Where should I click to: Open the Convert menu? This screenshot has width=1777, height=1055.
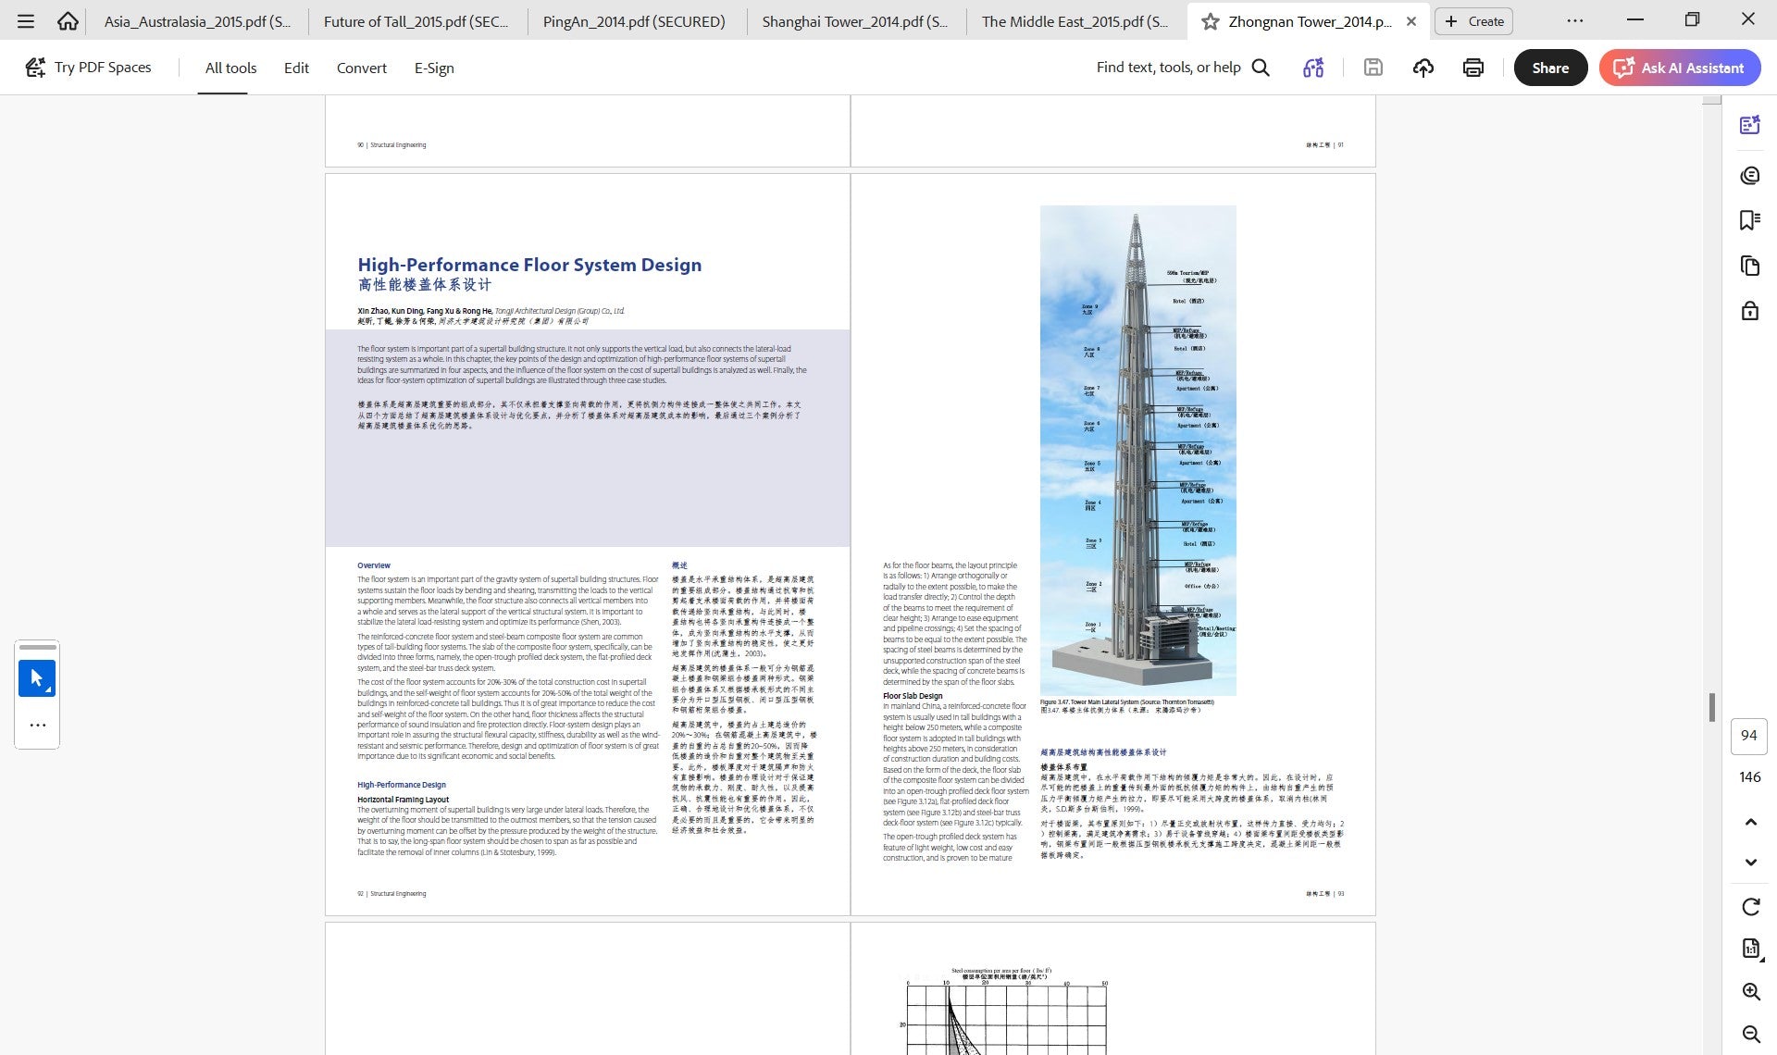(x=361, y=68)
